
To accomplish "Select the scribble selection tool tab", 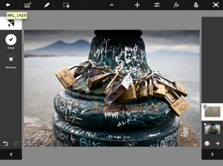I will coord(11,23).
